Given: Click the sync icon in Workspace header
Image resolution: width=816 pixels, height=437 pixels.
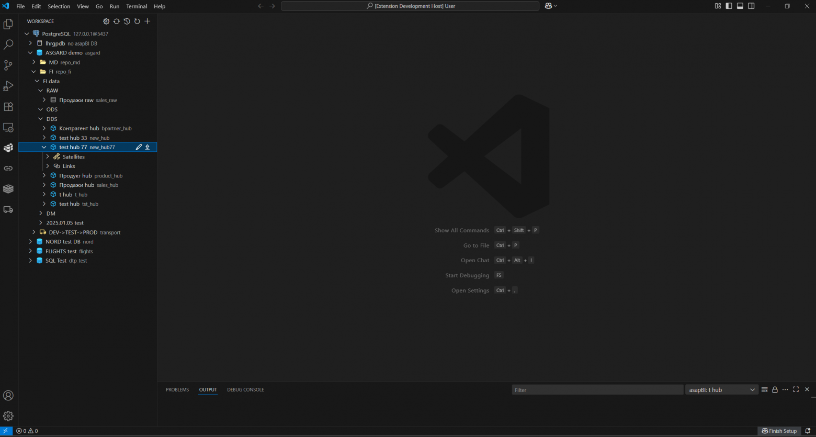Looking at the screenshot, I should pyautogui.click(x=117, y=21).
